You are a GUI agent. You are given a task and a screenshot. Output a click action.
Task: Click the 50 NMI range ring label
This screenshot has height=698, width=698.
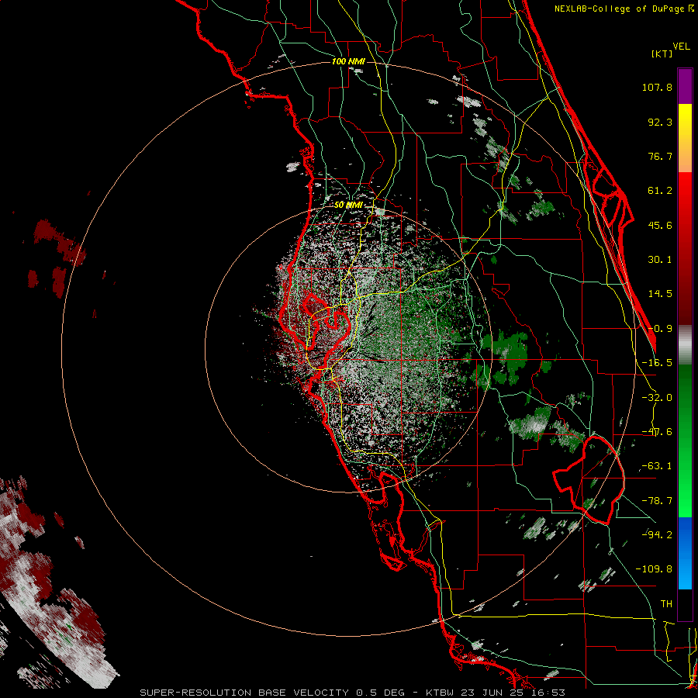click(348, 205)
